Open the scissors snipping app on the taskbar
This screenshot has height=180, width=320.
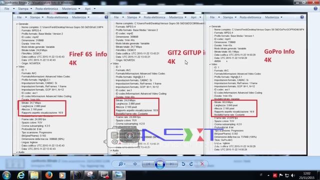click(x=91, y=175)
